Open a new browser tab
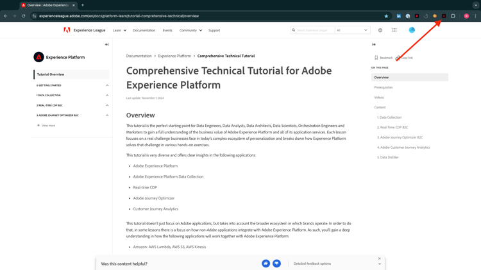Viewport: 481px width, 270px height. point(83,5)
